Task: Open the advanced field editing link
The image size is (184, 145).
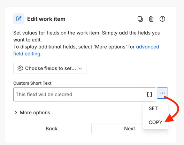Action: (147, 47)
